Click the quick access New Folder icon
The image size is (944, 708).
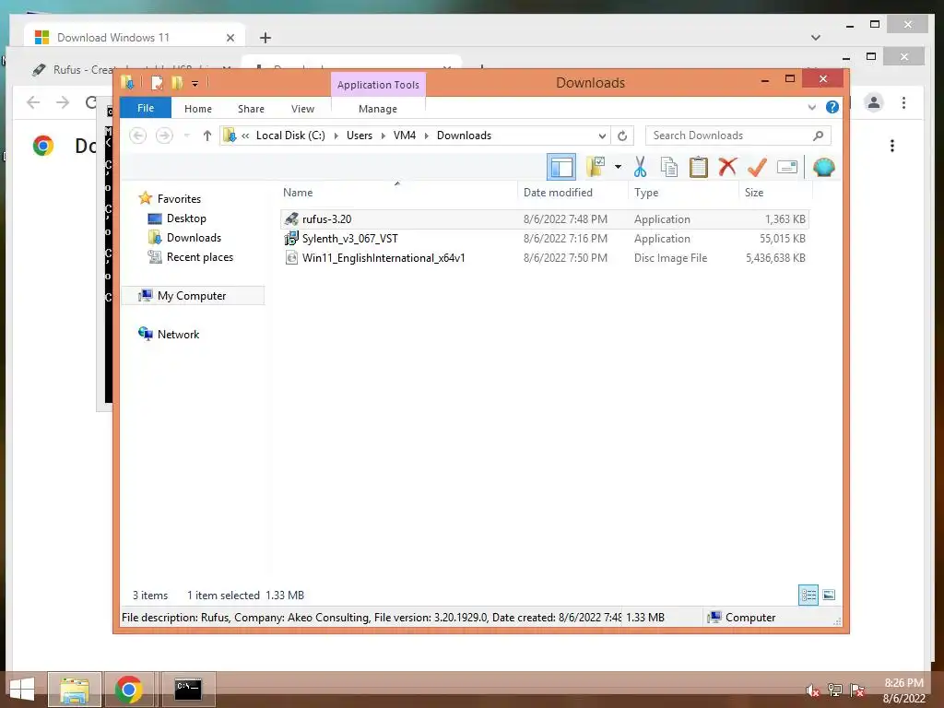coord(177,82)
